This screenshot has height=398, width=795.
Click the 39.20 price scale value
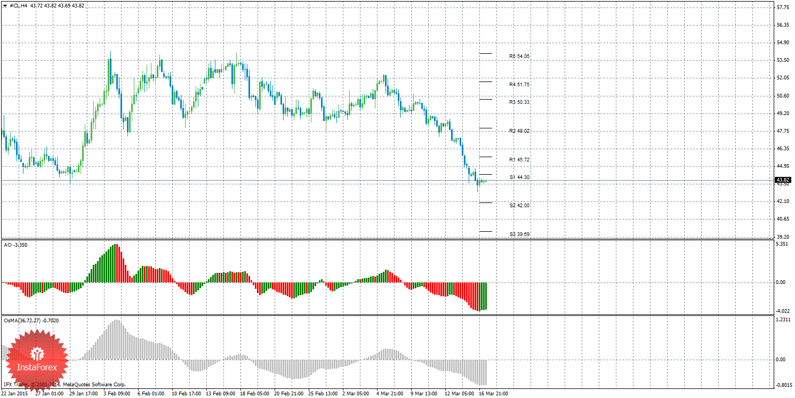click(783, 237)
